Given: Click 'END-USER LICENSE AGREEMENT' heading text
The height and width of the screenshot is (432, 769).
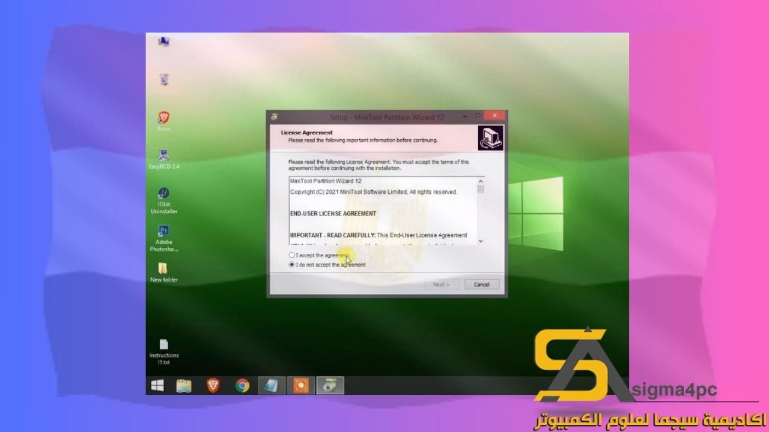Looking at the screenshot, I should pos(333,214).
